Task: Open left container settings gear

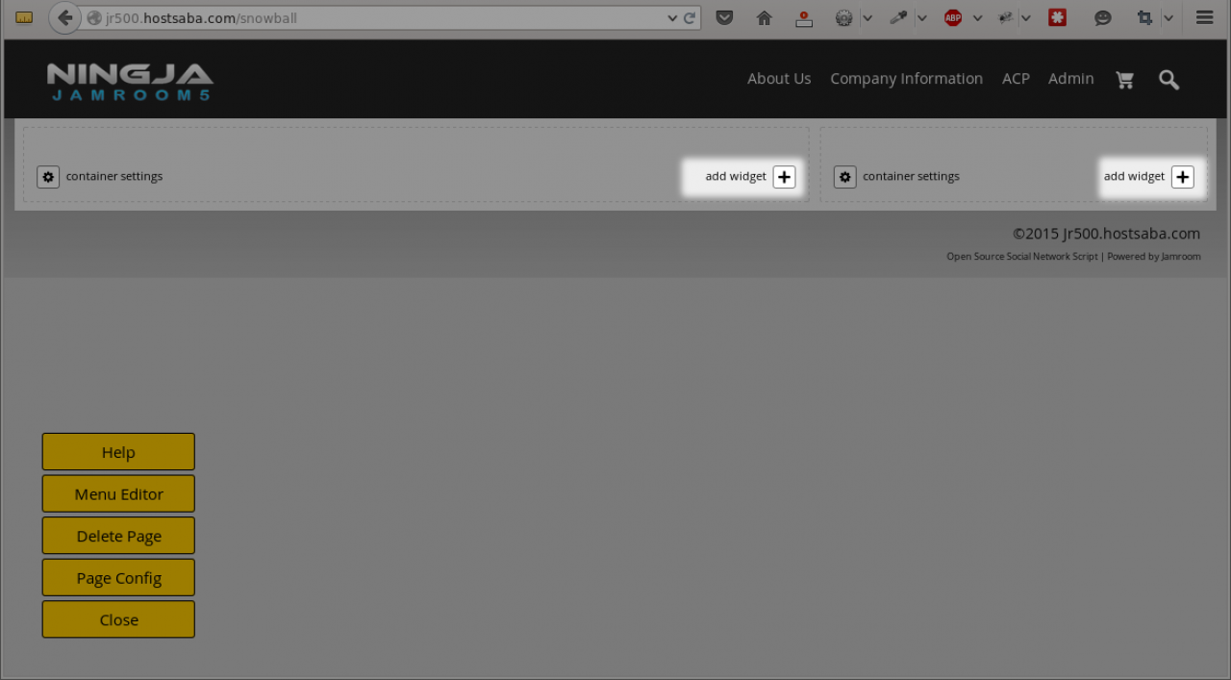Action: click(x=48, y=177)
